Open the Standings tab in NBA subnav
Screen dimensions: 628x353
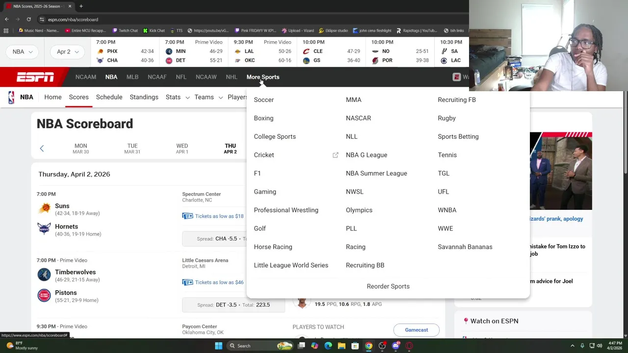pyautogui.click(x=144, y=97)
